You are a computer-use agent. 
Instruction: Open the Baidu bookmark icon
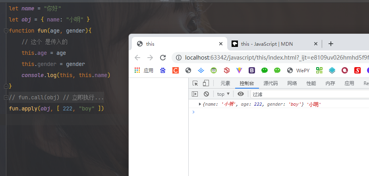[163, 70]
